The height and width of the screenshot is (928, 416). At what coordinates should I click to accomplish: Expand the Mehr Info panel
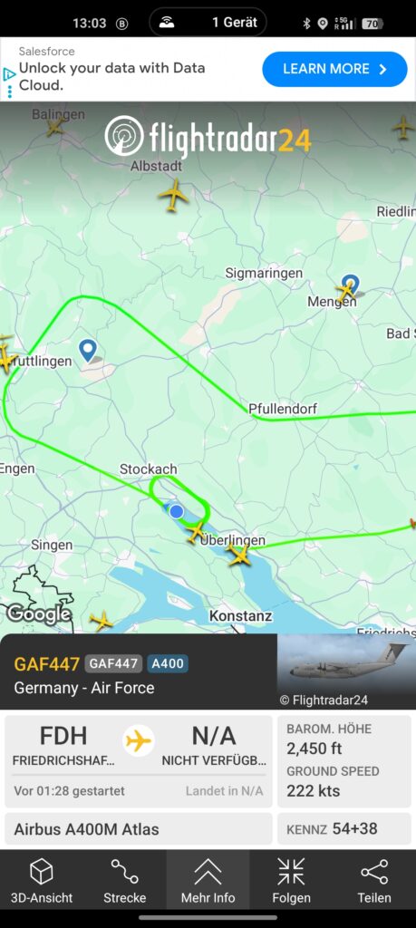[208, 881]
